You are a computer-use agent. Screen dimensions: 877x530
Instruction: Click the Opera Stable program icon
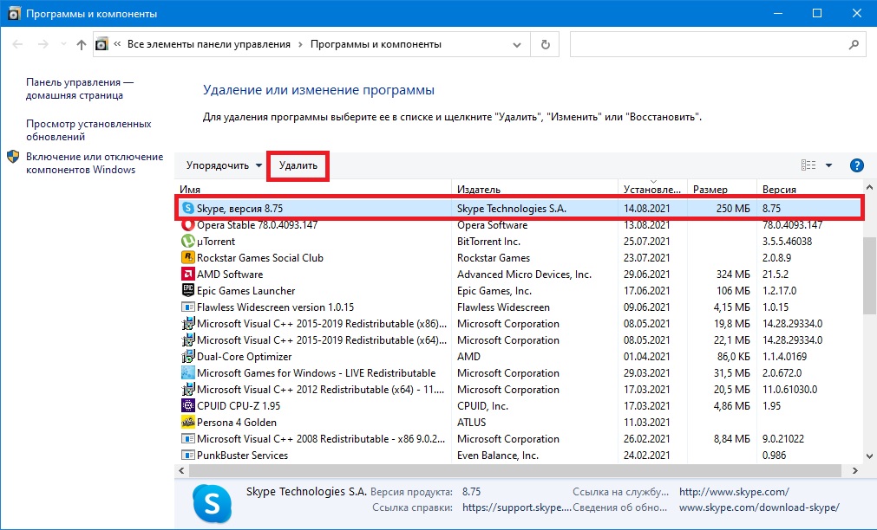pyautogui.click(x=188, y=225)
